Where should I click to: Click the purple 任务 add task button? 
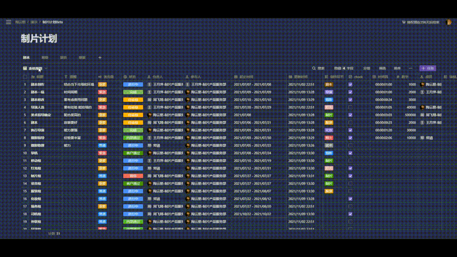[427, 68]
